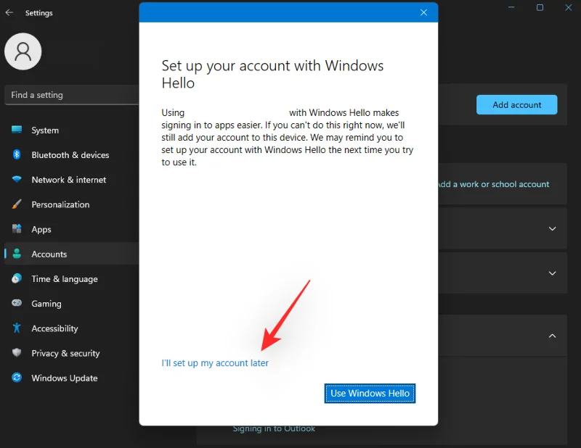This screenshot has width=581, height=448.
Task: Collapse the expanded section with up chevron
Action: pyautogui.click(x=552, y=336)
